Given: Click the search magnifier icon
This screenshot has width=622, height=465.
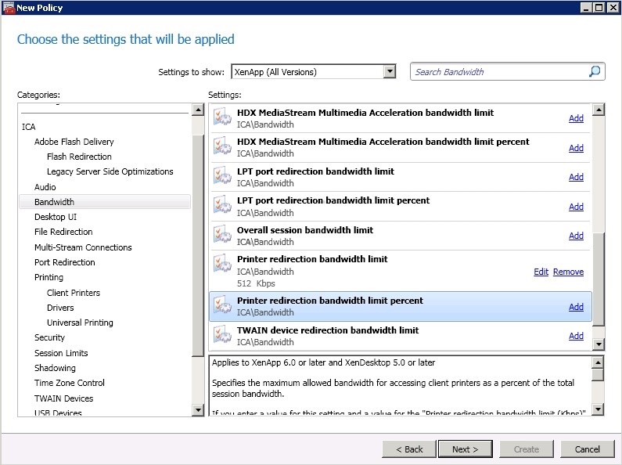Looking at the screenshot, I should click(x=595, y=72).
